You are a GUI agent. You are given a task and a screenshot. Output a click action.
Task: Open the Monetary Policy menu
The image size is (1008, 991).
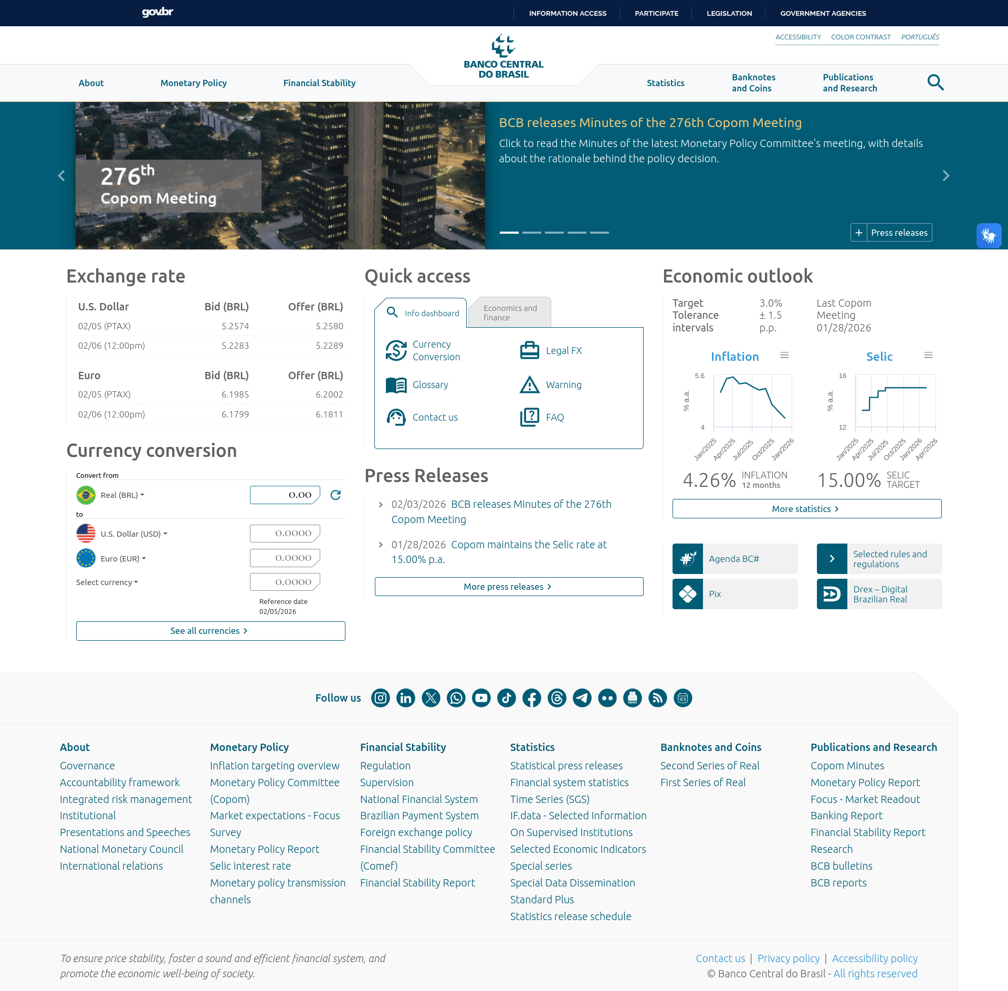tap(193, 83)
